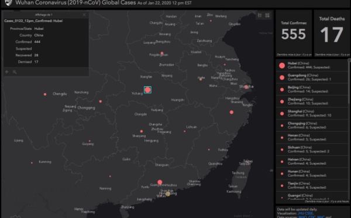Click the Zhejiang red marker on map
351x218 pixels.
click(232, 112)
